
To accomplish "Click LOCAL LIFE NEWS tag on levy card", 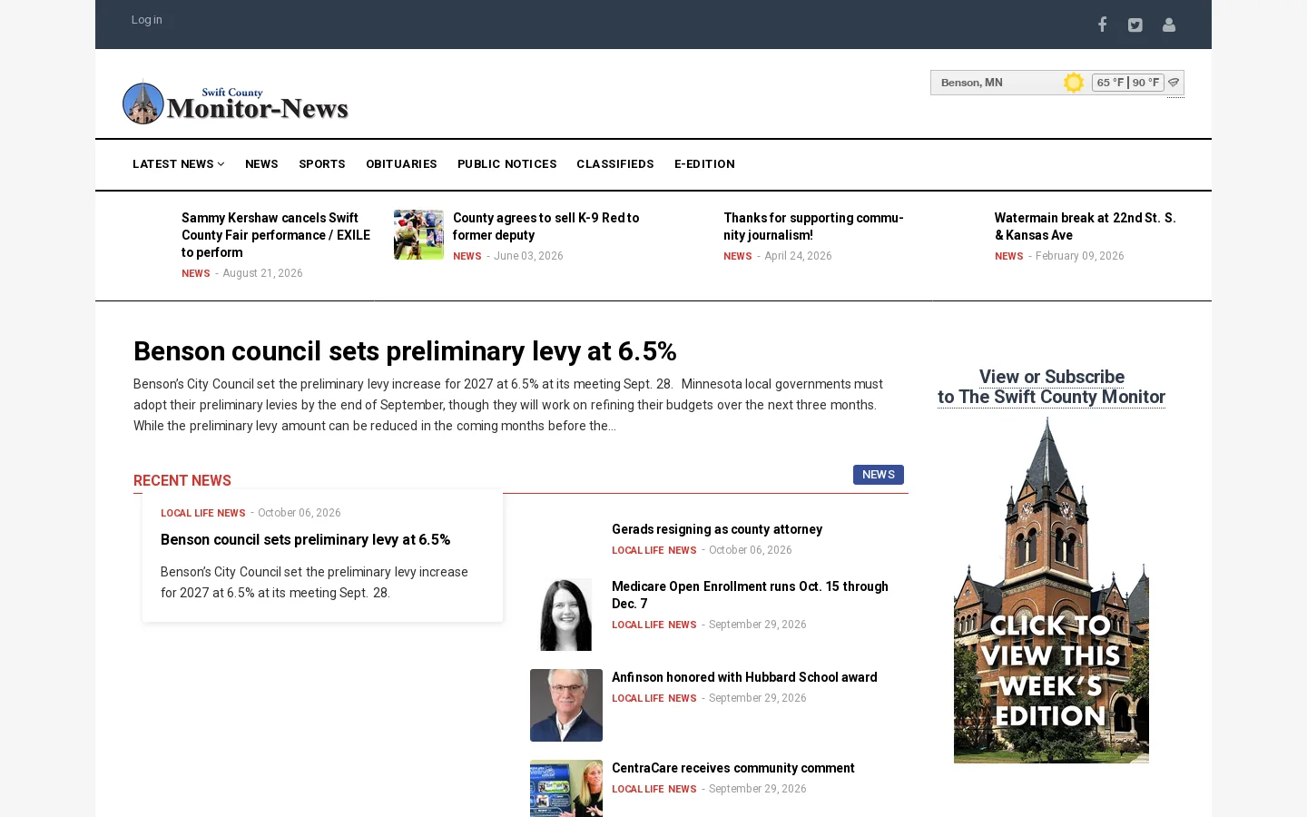I will [x=202, y=513].
